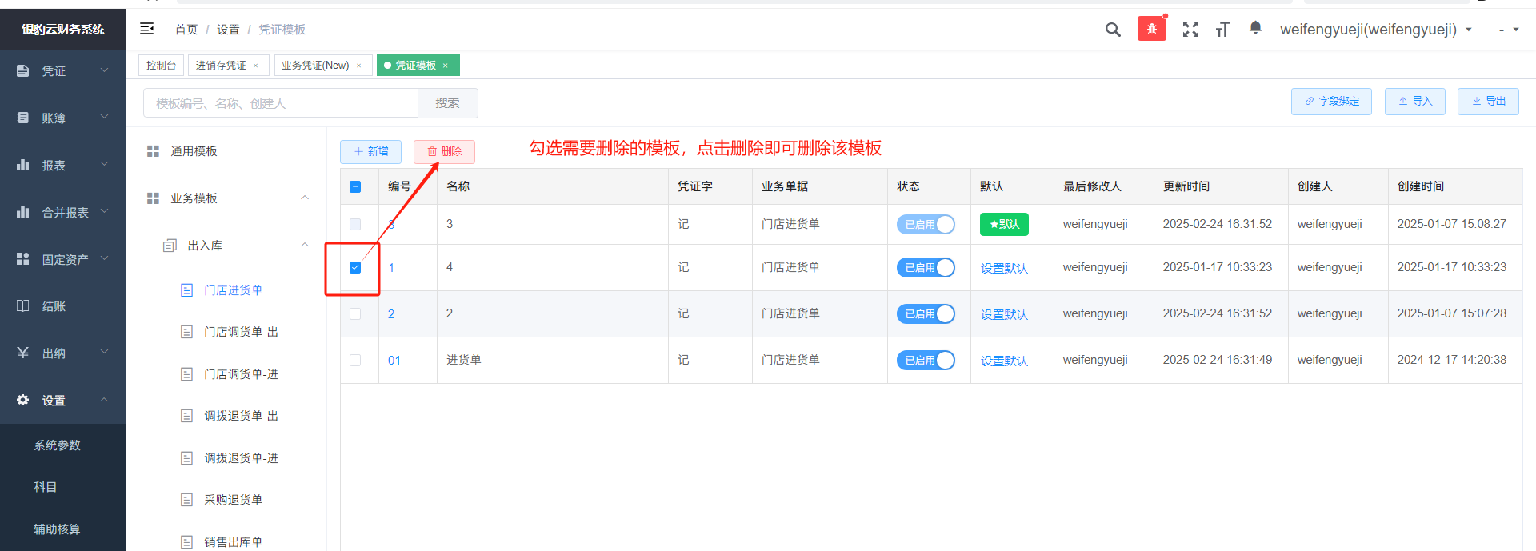
Task: Expand the 合并报表 sidebar chevron
Action: [104, 211]
